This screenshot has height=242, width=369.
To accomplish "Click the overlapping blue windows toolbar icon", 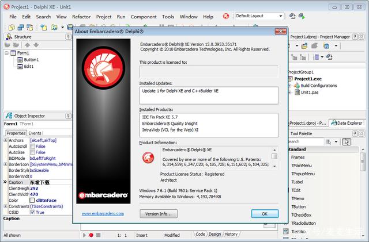I will click(x=21, y=28).
